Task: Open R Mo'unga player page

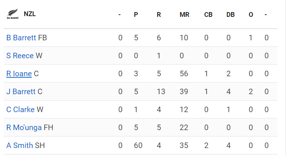Action: [24, 128]
